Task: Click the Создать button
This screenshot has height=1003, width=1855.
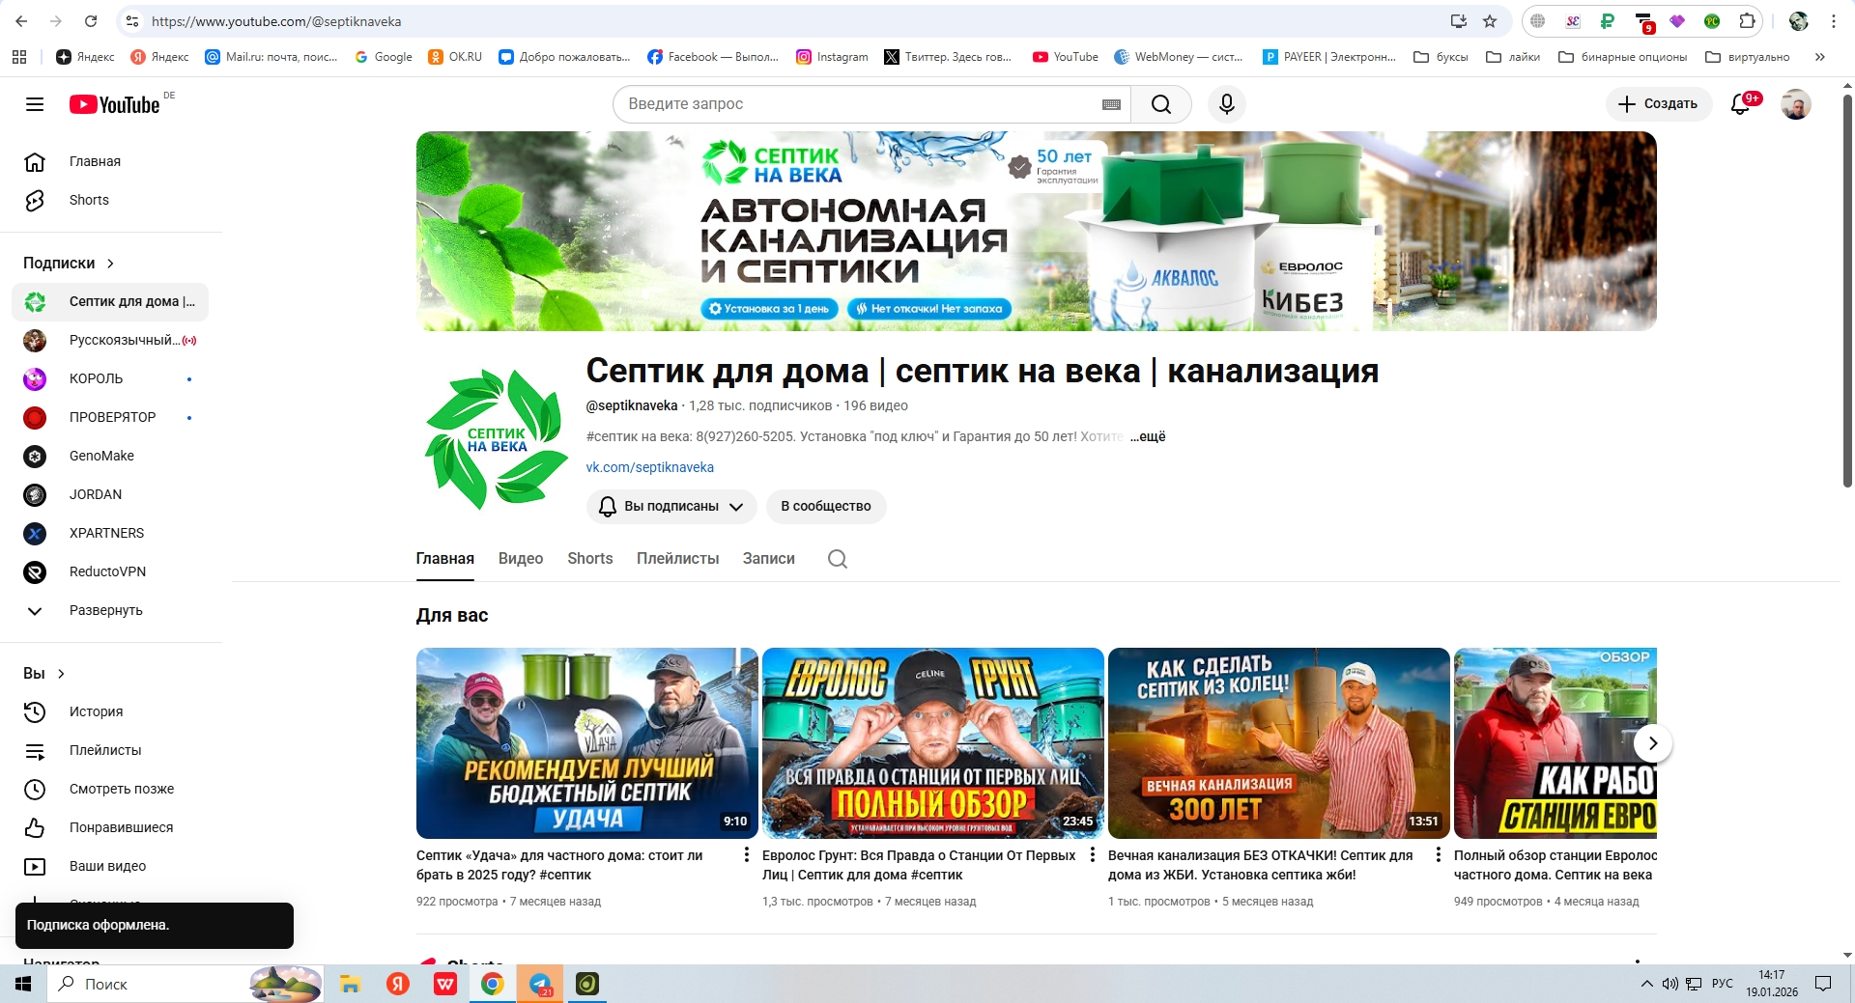Action: tap(1658, 104)
